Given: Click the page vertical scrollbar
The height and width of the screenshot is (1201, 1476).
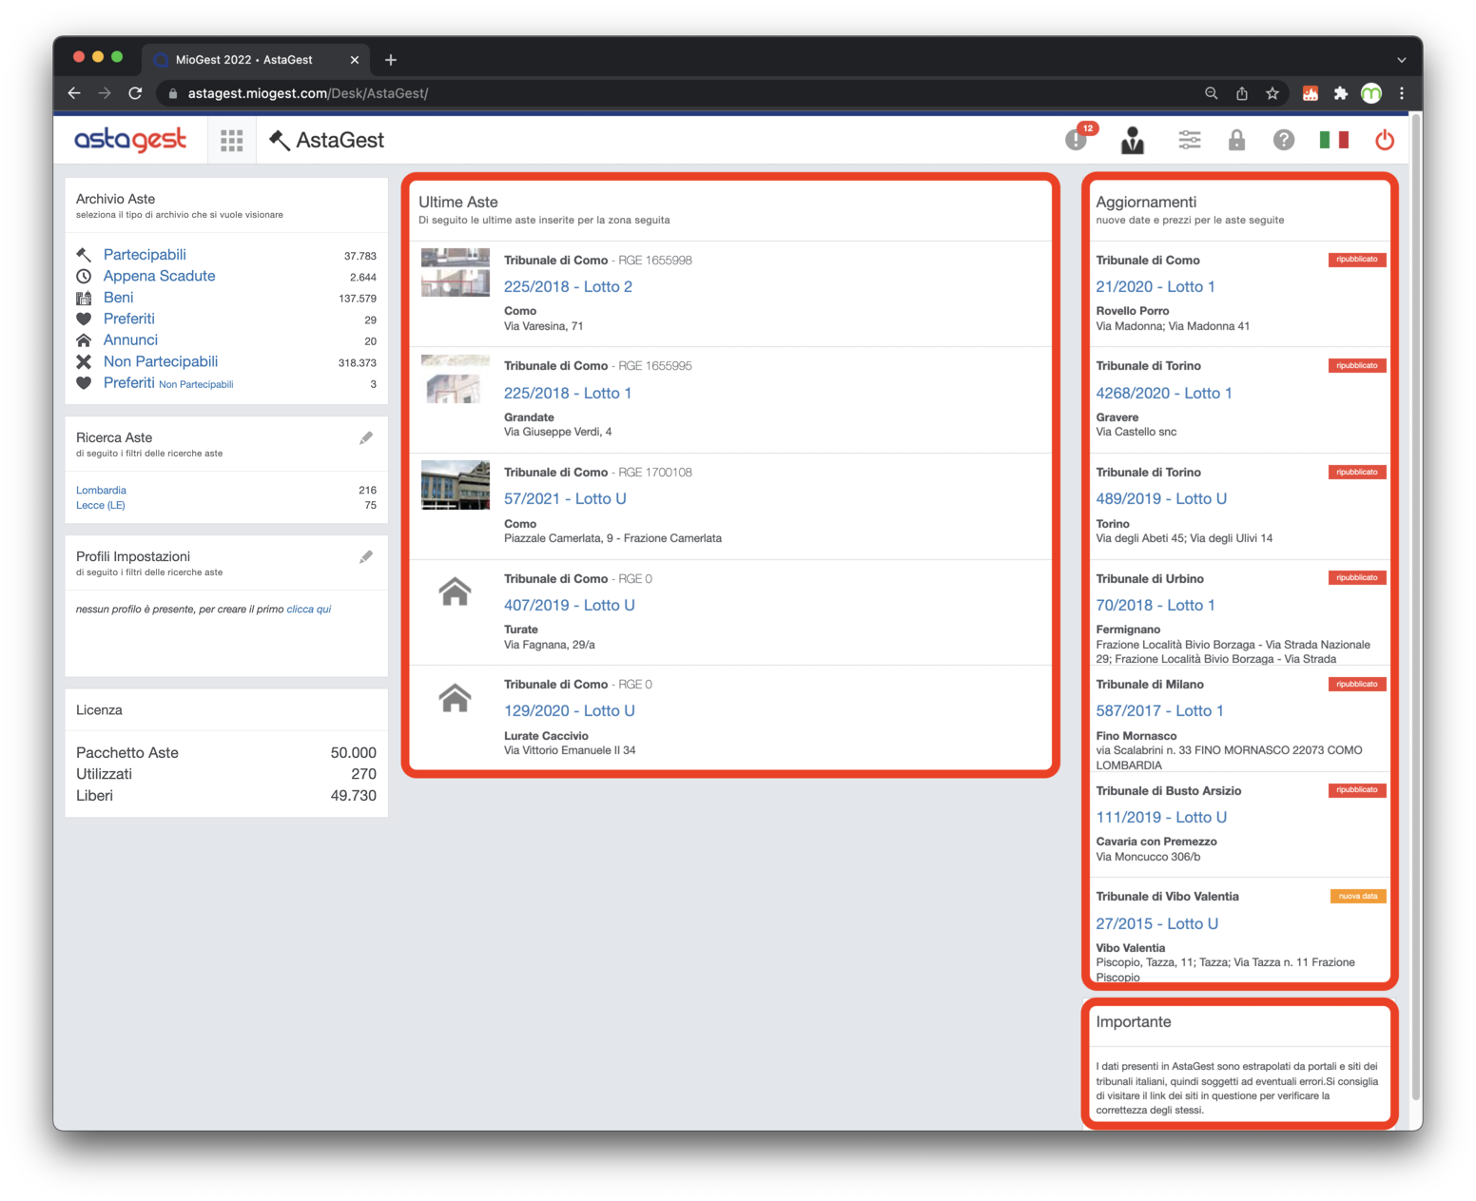Looking at the screenshot, I should pyautogui.click(x=1416, y=609).
